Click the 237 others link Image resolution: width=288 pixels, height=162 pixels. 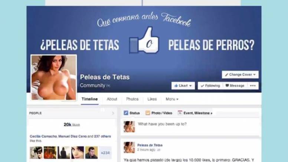(x=102, y=136)
